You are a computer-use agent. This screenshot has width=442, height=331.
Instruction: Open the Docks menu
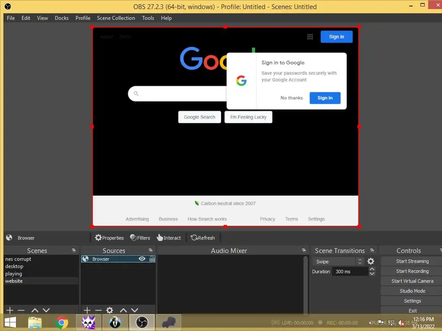click(62, 18)
